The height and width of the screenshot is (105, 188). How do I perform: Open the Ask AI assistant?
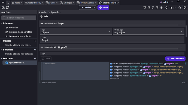[x=164, y=2]
